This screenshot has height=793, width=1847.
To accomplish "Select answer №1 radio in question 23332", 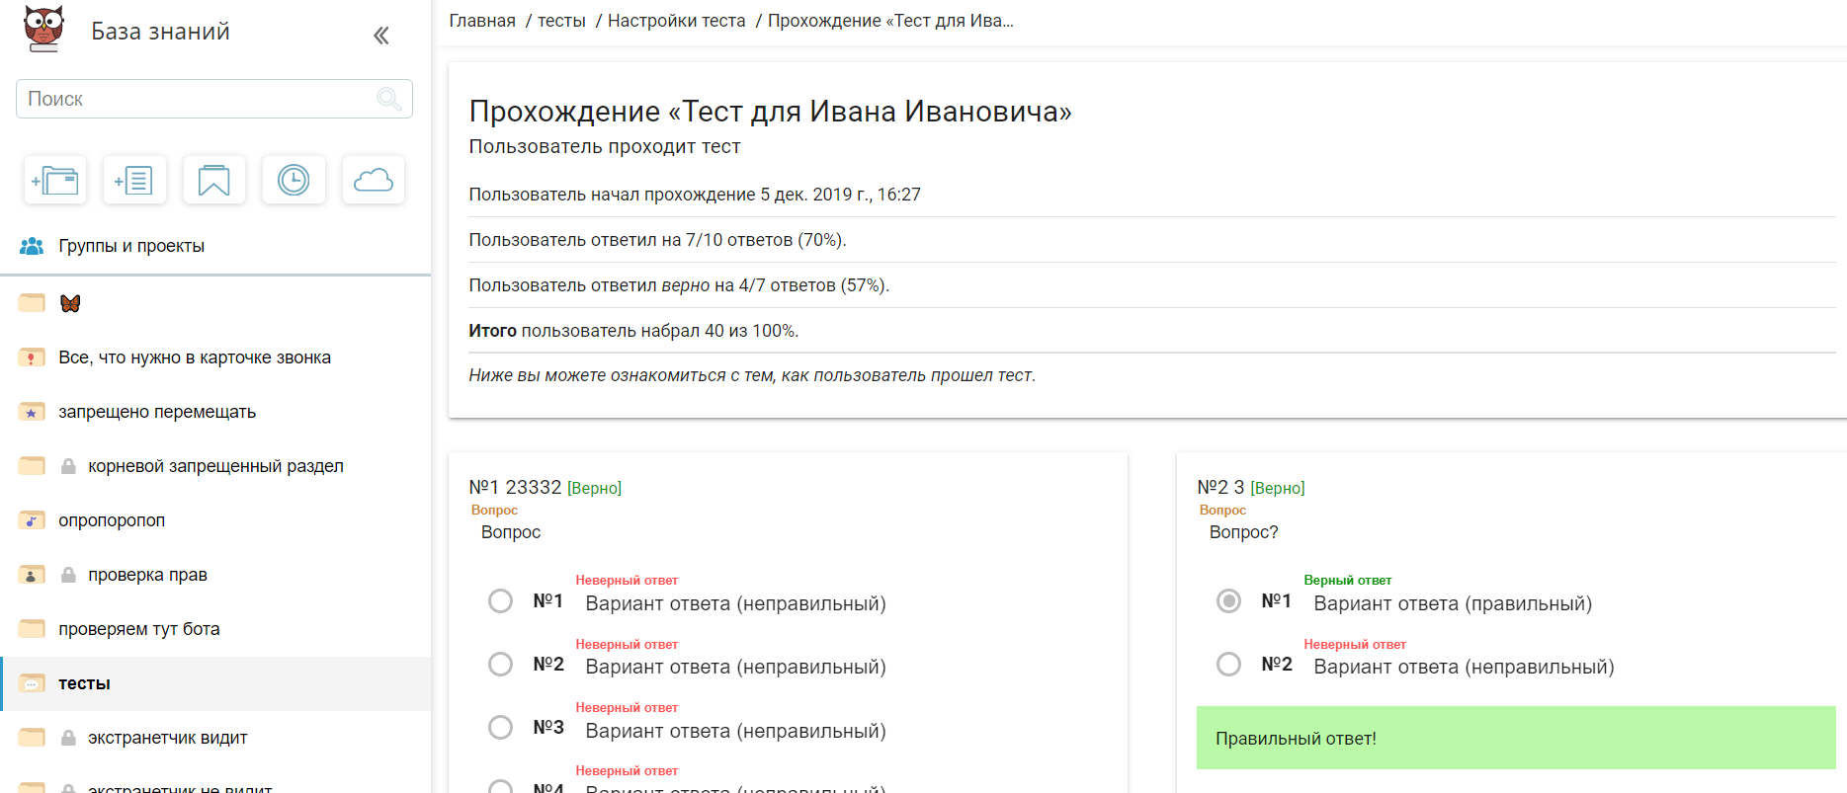I will point(501,600).
